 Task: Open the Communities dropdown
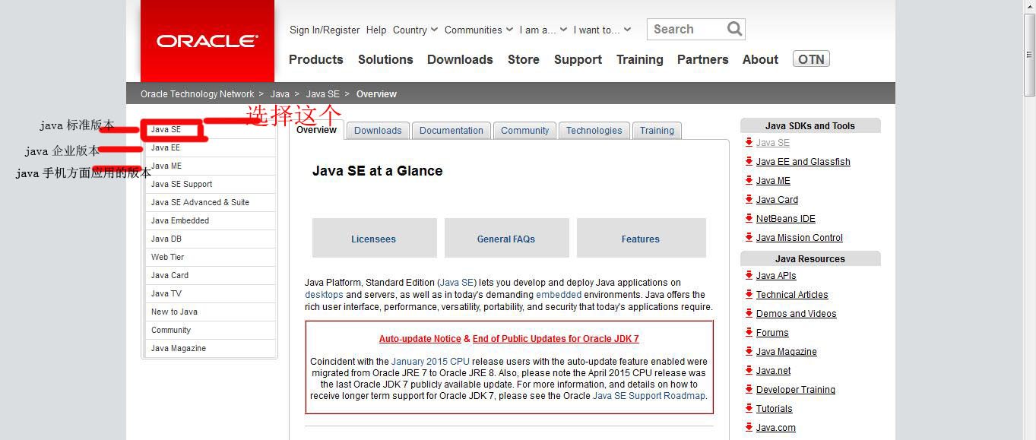click(474, 30)
